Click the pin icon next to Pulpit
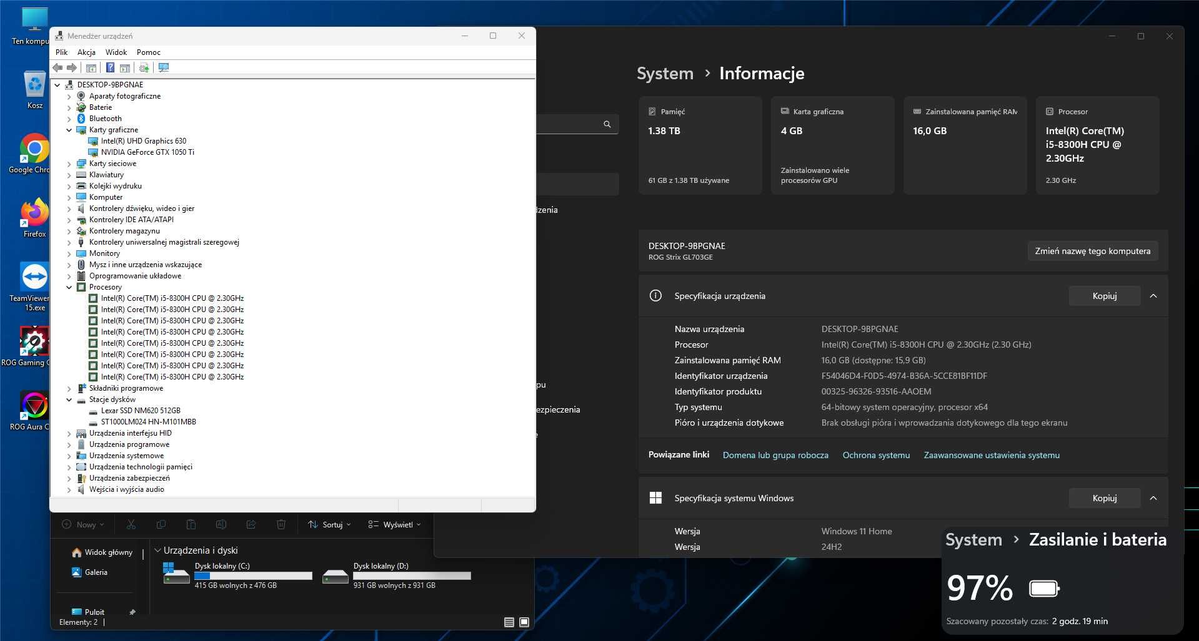This screenshot has width=1199, height=641. (132, 612)
